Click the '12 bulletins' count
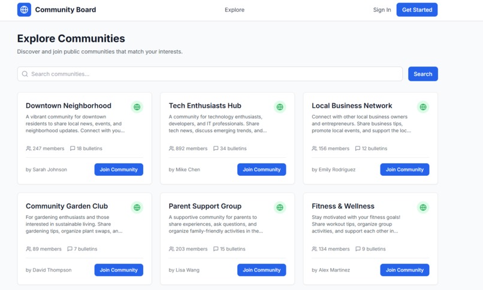Image resolution: width=483 pixels, height=290 pixels. (375, 148)
